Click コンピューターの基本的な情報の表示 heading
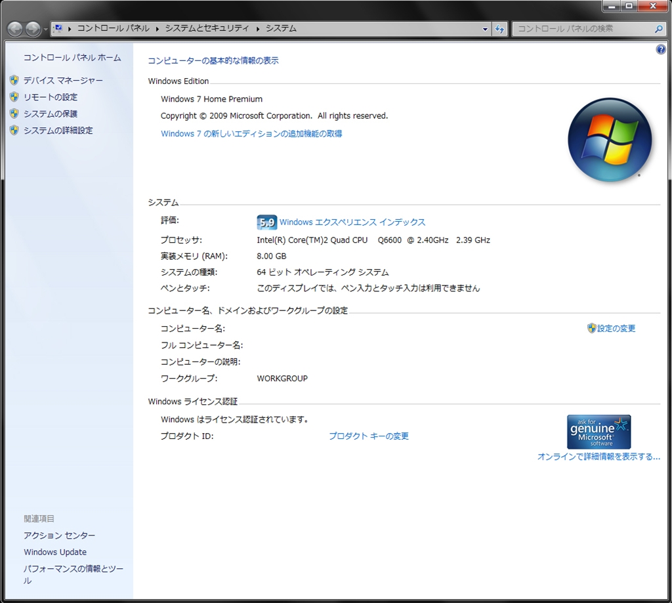The height and width of the screenshot is (603, 672). pos(213,61)
